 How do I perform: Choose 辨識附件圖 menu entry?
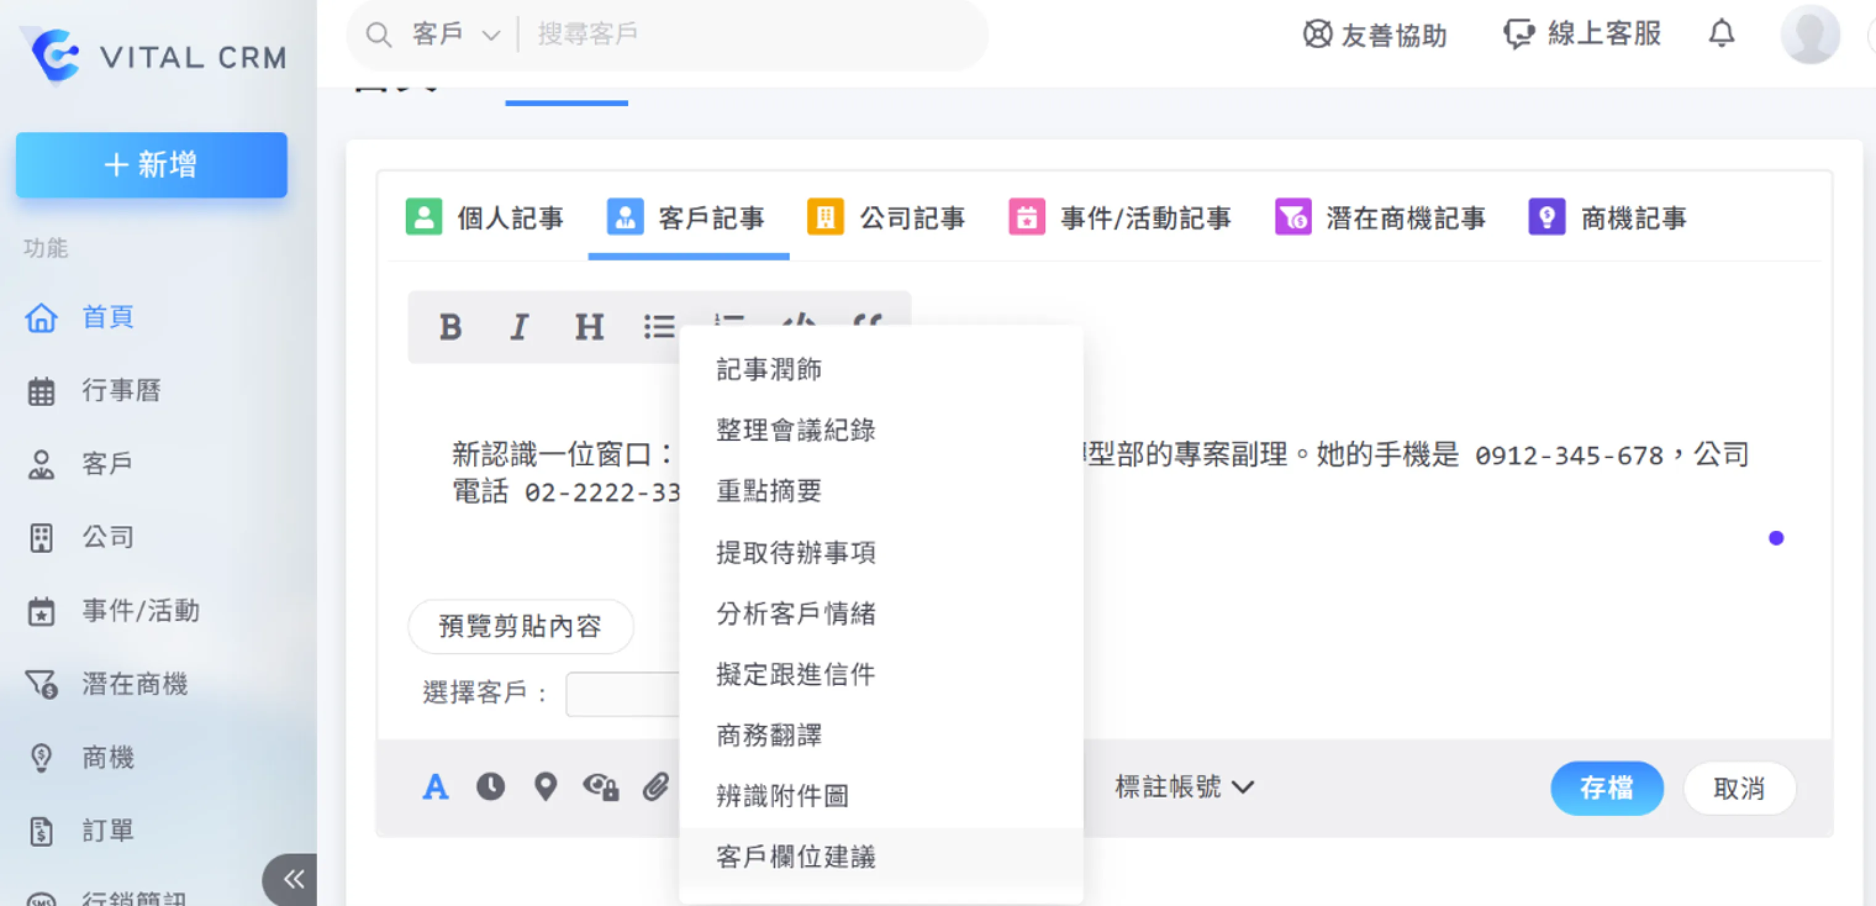tap(881, 796)
